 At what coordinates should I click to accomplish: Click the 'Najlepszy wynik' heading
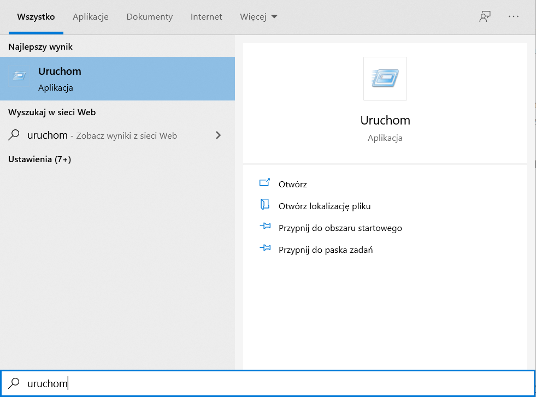(40, 47)
